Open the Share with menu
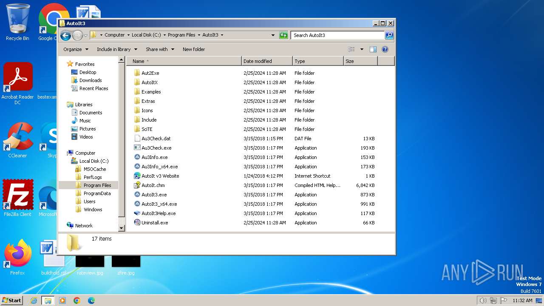544x306 pixels. click(x=160, y=49)
